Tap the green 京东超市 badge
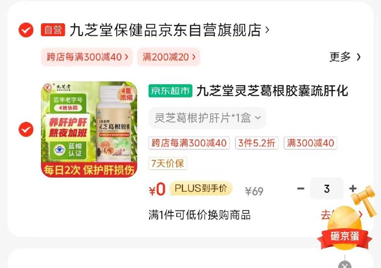Viewport: 381px width, 268px height. pyautogui.click(x=170, y=91)
